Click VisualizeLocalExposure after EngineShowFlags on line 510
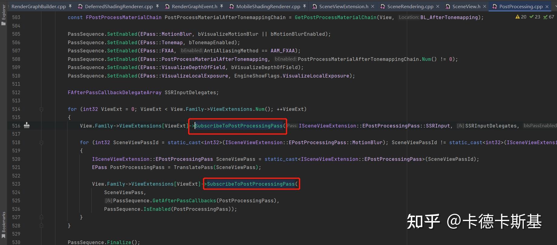 (316, 76)
